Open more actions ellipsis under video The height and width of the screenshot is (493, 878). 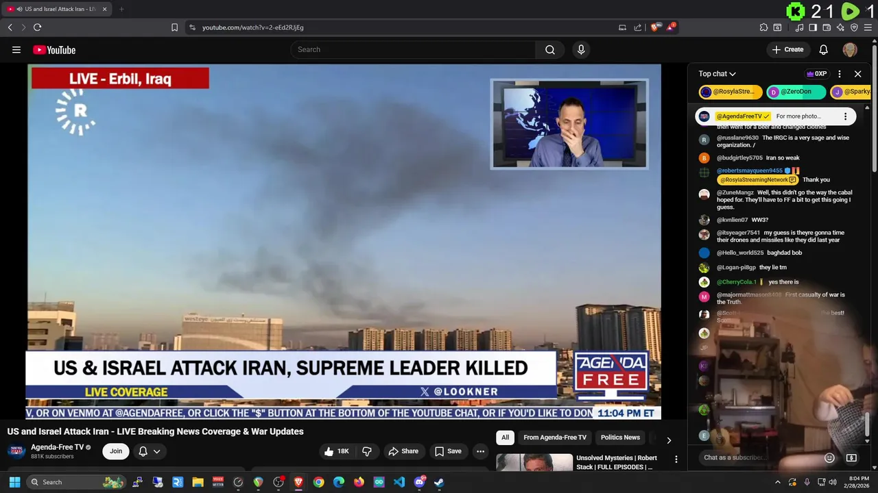click(480, 451)
